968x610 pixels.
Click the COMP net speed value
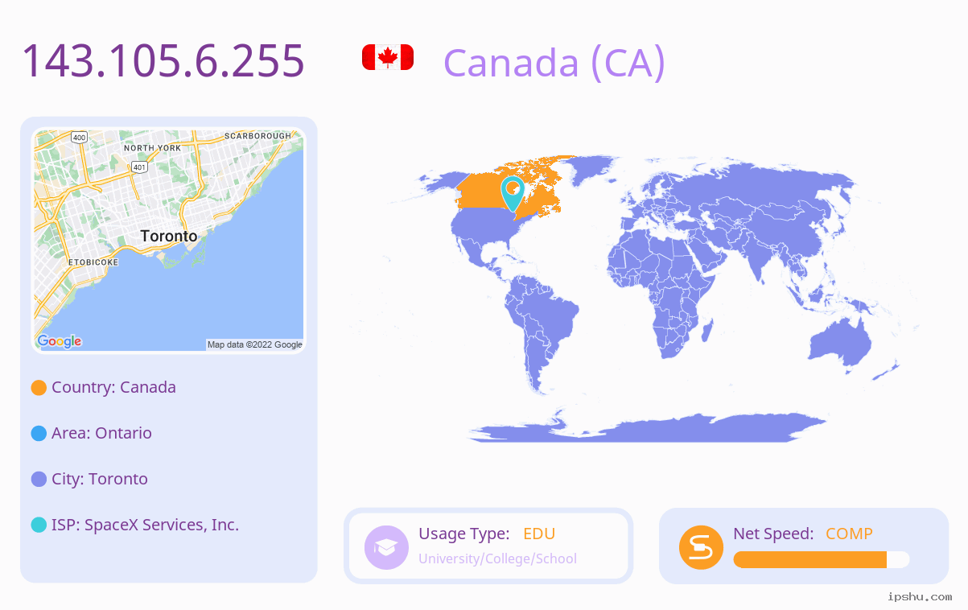pos(849,534)
